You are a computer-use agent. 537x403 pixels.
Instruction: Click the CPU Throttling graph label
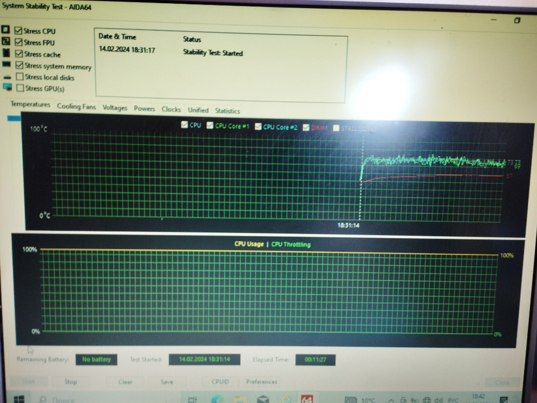(291, 244)
